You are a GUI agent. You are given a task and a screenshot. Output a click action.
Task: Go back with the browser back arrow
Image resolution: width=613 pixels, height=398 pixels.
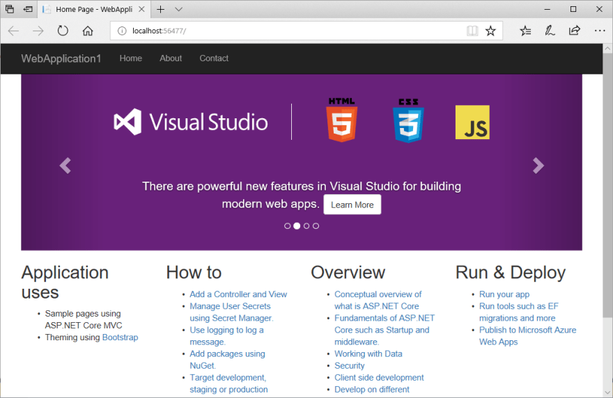(14, 31)
